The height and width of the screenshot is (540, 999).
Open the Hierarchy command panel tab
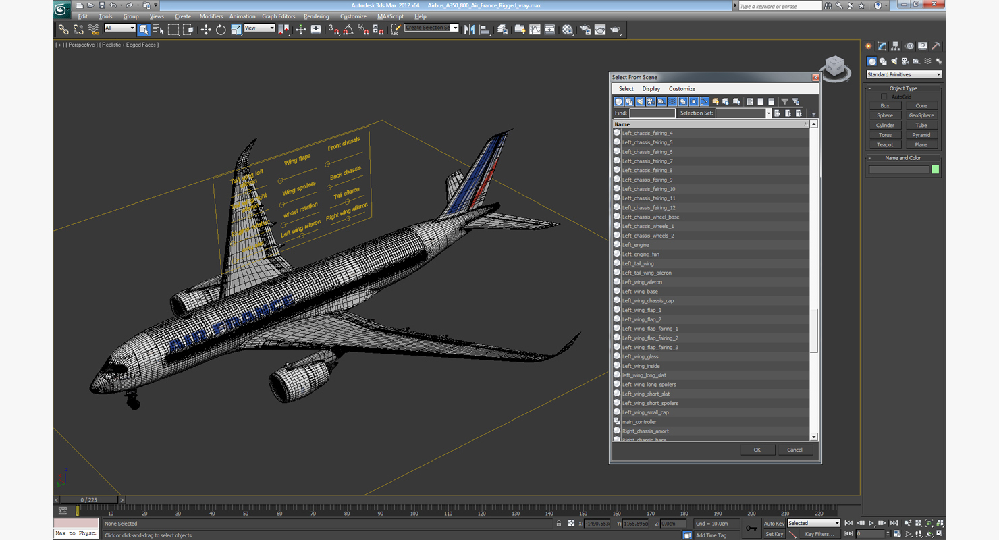pos(896,47)
